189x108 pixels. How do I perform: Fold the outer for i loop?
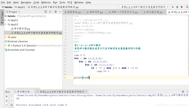(x=73, y=58)
